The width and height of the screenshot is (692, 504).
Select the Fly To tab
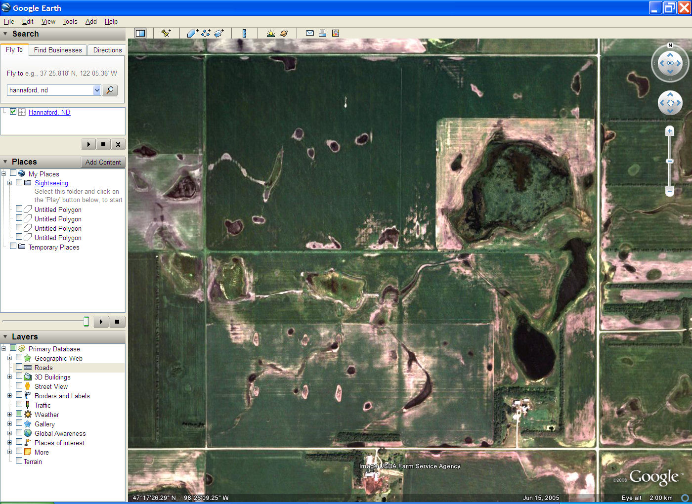[14, 49]
